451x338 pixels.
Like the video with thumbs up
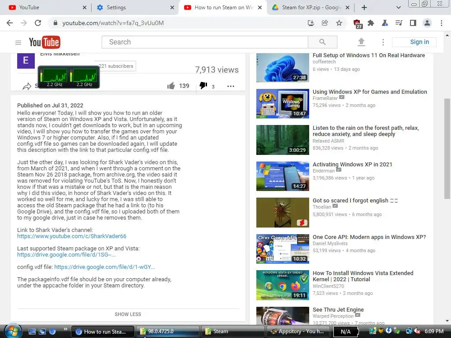pos(171,86)
